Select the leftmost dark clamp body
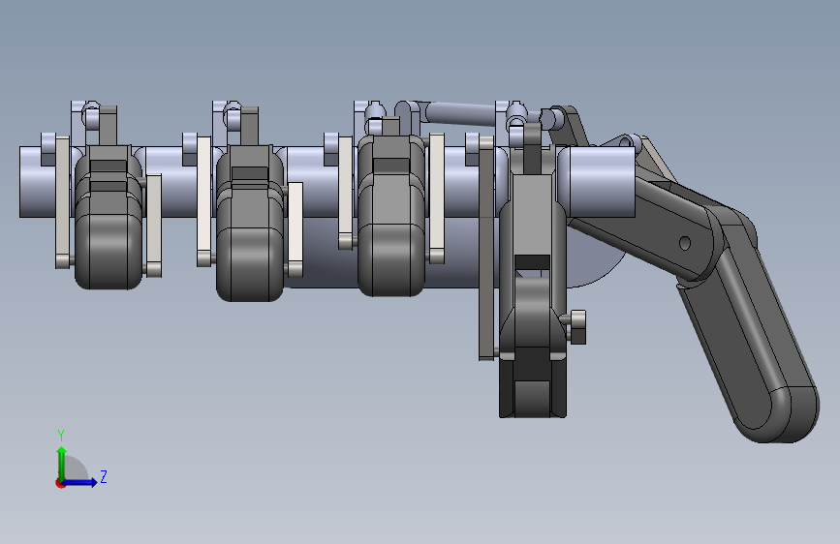This screenshot has height=544, width=840. coord(109,220)
